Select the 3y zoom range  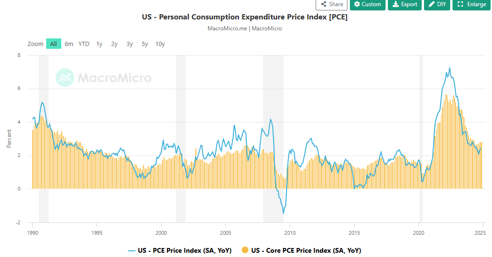click(x=130, y=44)
